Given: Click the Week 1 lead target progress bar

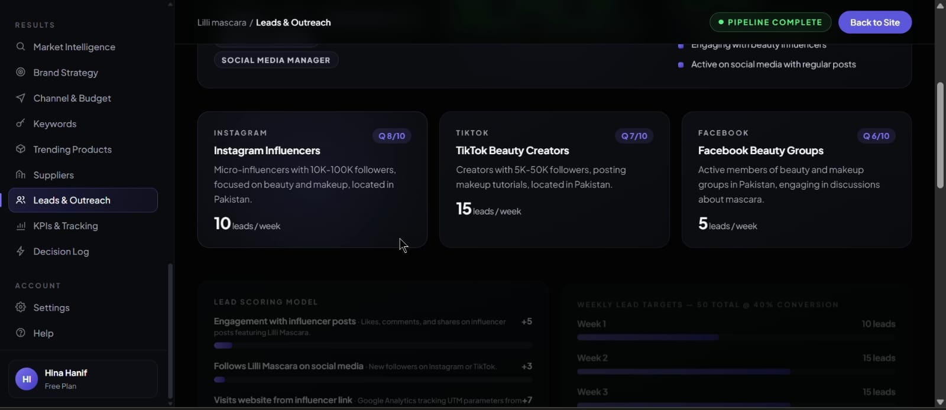Looking at the screenshot, I should pyautogui.click(x=736, y=337).
